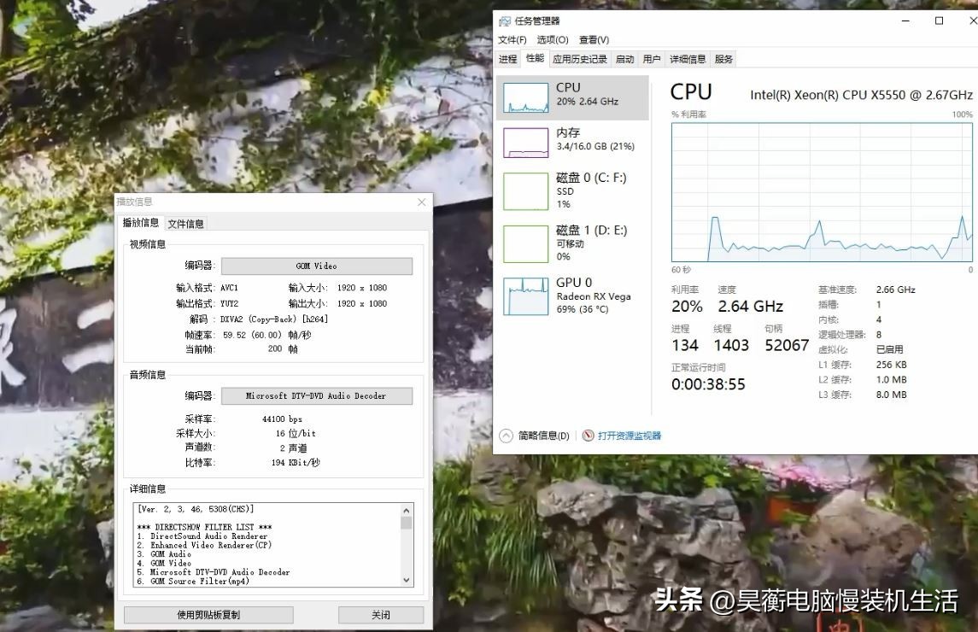The width and height of the screenshot is (978, 632).
Task: Click the down arrow of the details scrollbar
Action: coord(406,579)
